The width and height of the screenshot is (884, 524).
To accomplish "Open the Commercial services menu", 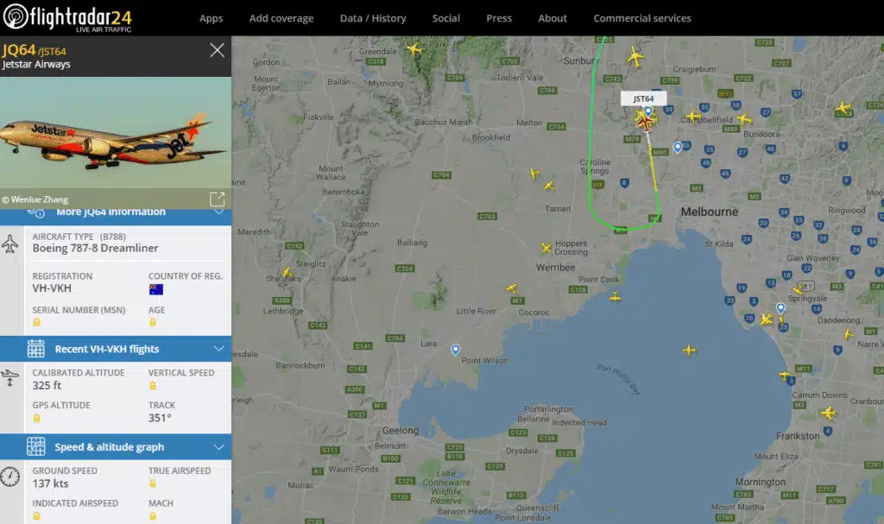I will [642, 17].
